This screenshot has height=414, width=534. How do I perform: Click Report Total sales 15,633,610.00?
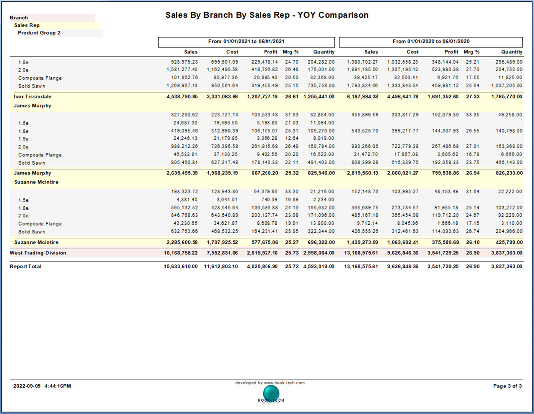[181, 267]
